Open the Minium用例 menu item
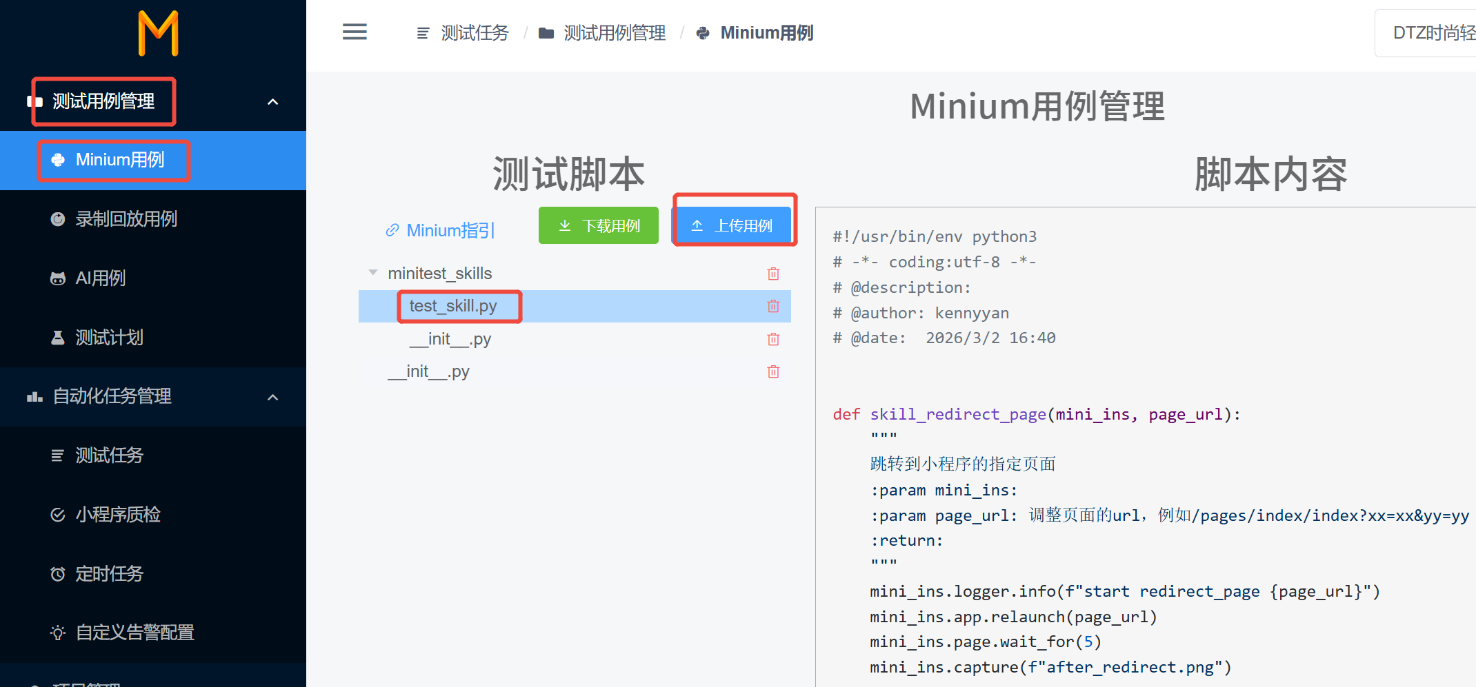This screenshot has width=1476, height=687. 153,161
